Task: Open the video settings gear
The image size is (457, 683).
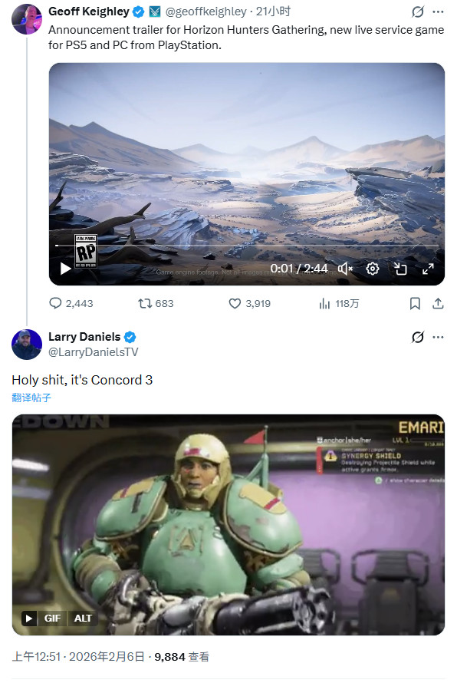Action: coord(372,269)
